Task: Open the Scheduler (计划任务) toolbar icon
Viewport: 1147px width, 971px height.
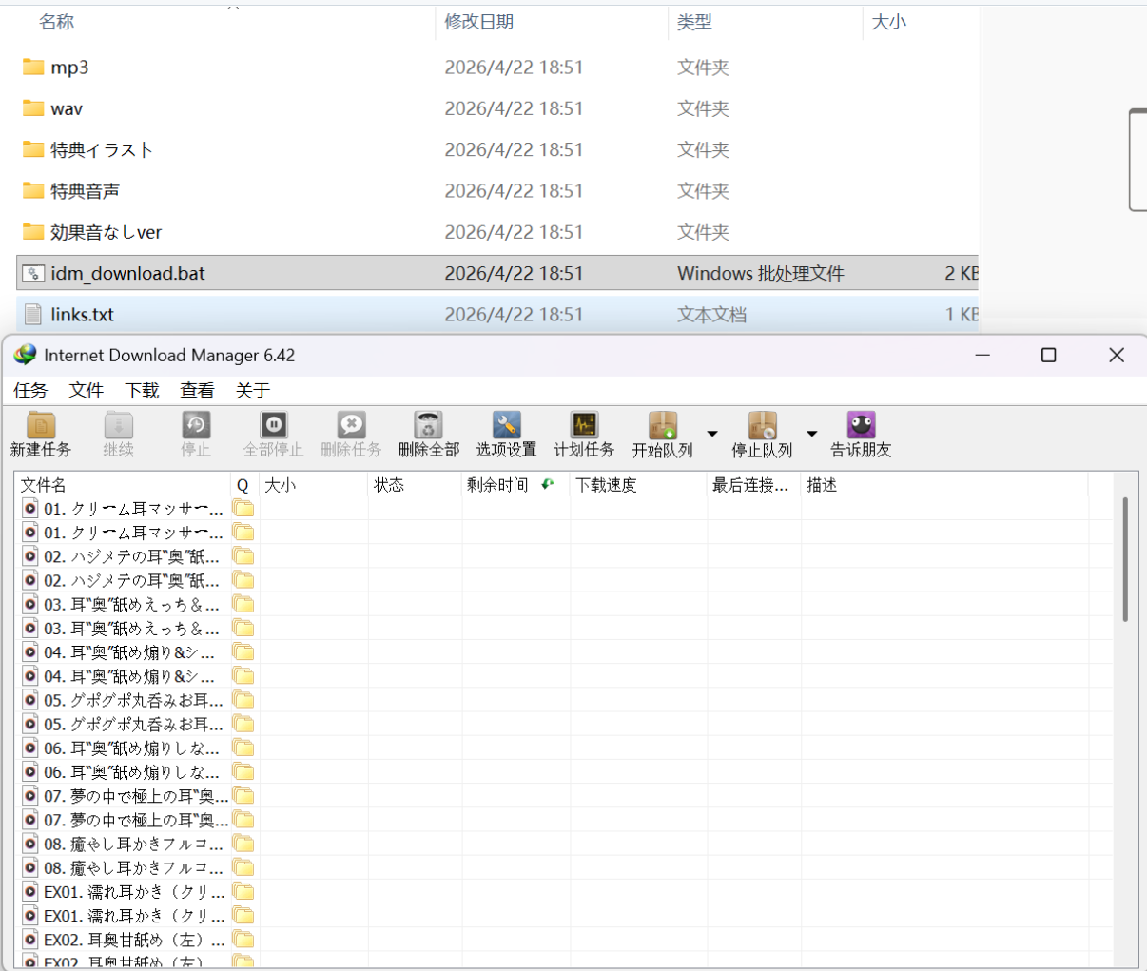Action: [584, 435]
